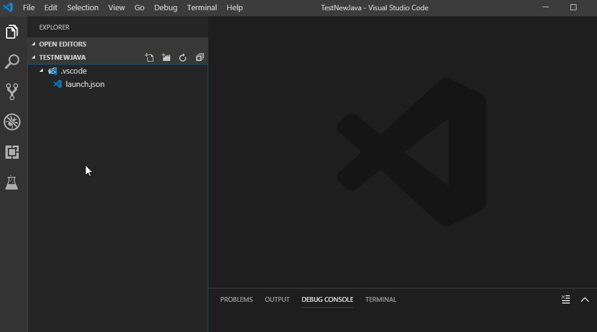Open the File menu

[28, 8]
